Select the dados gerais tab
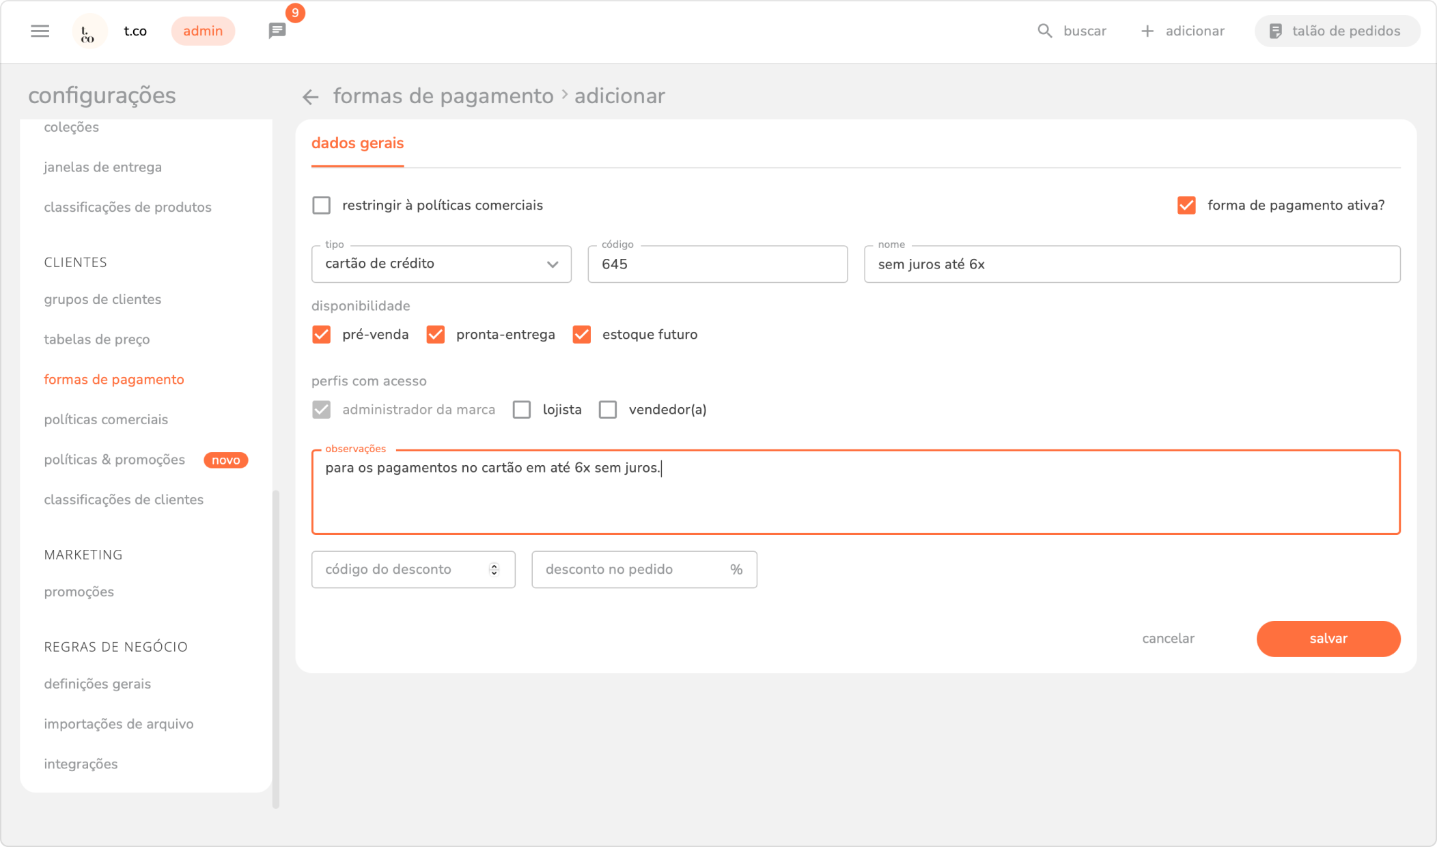 tap(357, 143)
